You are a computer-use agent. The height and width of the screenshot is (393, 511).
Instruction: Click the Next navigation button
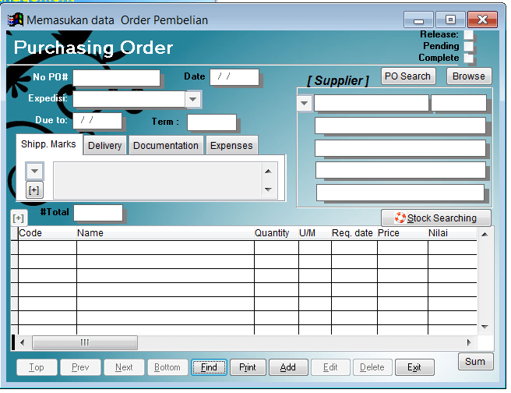point(124,367)
